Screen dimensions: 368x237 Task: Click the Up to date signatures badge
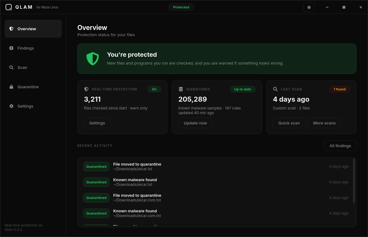[x=242, y=89]
